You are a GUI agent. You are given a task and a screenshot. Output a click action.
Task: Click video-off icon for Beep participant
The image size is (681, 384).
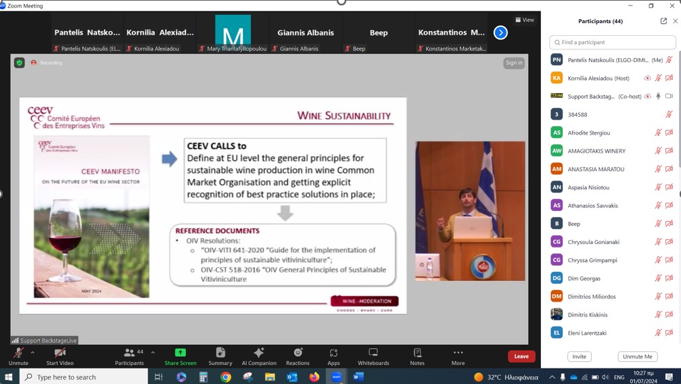(670, 223)
